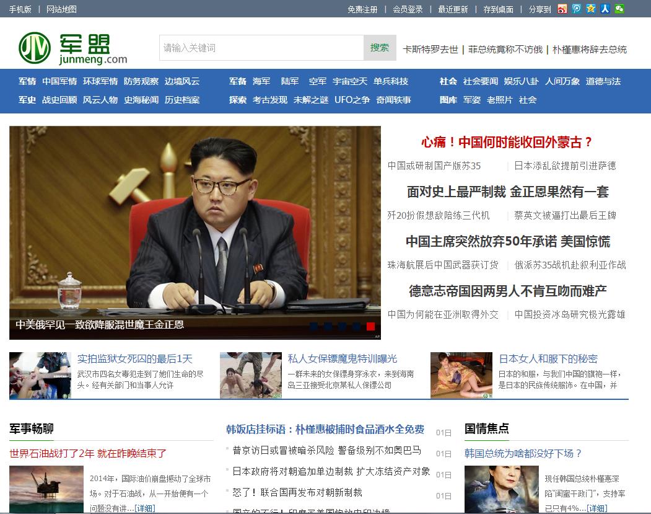The width and height of the screenshot is (651, 514).
Task: Open 战史回顾 in navigation bar
Action: click(60, 100)
